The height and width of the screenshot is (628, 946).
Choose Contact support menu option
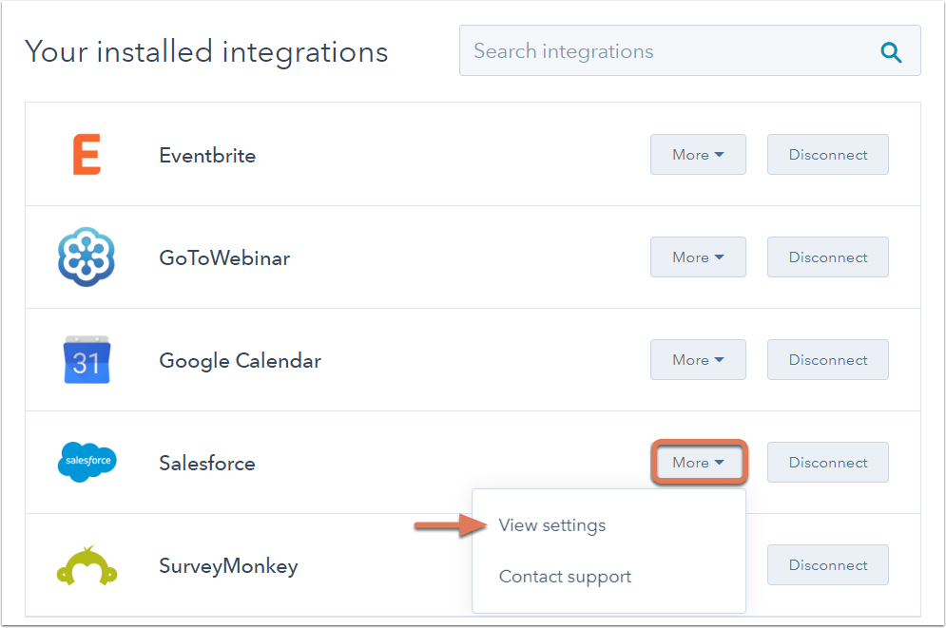(x=565, y=577)
